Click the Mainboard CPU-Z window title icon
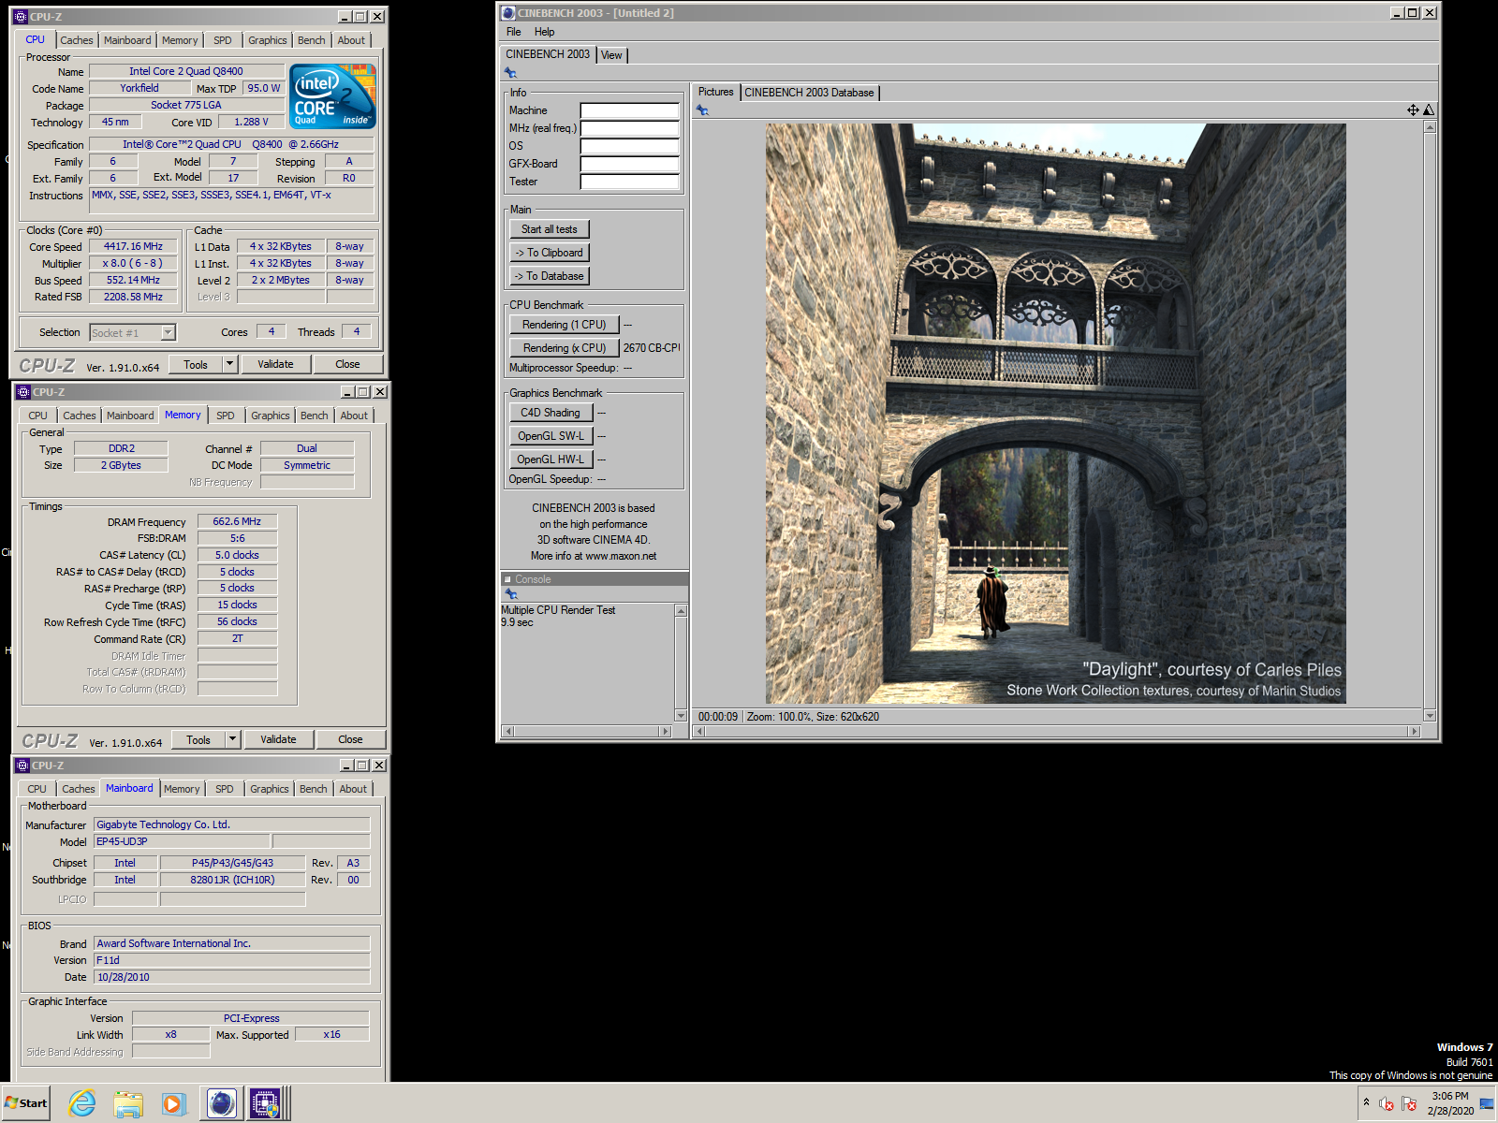This screenshot has width=1498, height=1123. 22,766
